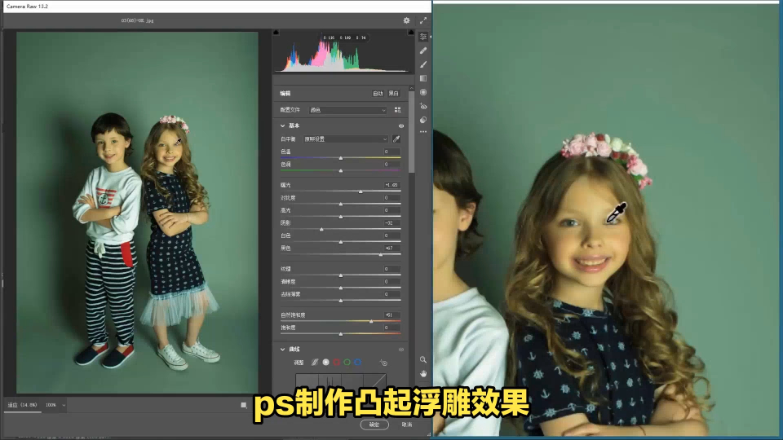Viewport: 783px width, 440px height.
Task: Select the Spot Removal bandage tool
Action: pos(423,51)
